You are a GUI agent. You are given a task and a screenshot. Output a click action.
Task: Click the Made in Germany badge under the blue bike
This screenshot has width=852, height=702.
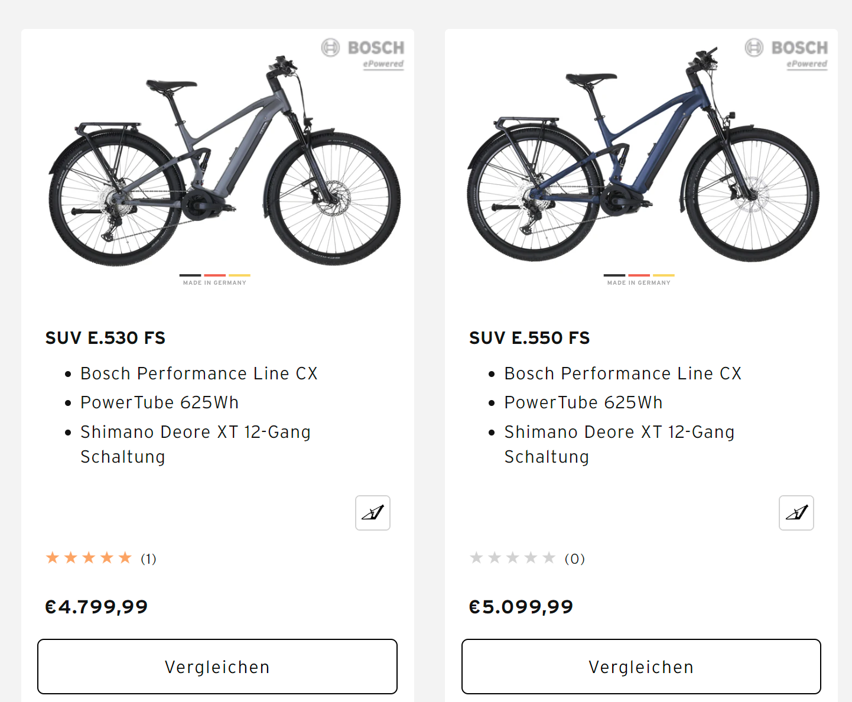click(x=639, y=279)
